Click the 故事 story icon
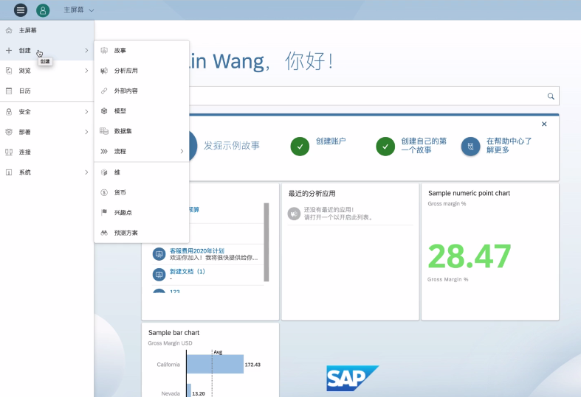This screenshot has height=397, width=581. coord(104,50)
